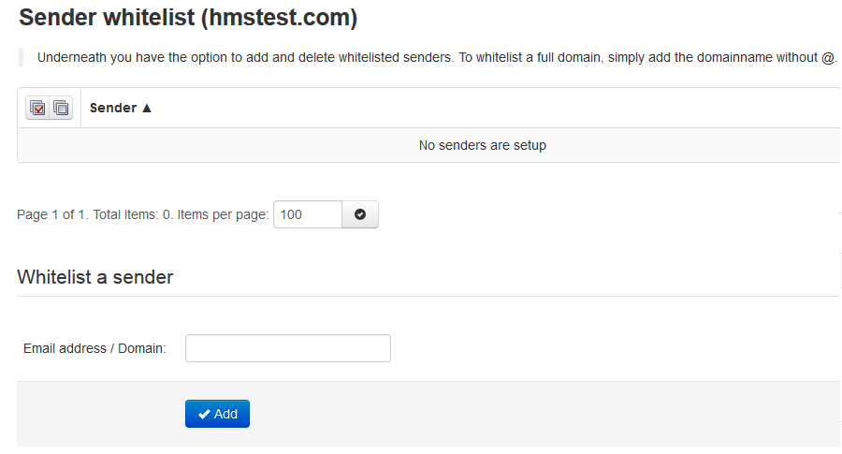Click the deselect-all senders icon
This screenshot has width=842, height=454.
click(x=61, y=108)
